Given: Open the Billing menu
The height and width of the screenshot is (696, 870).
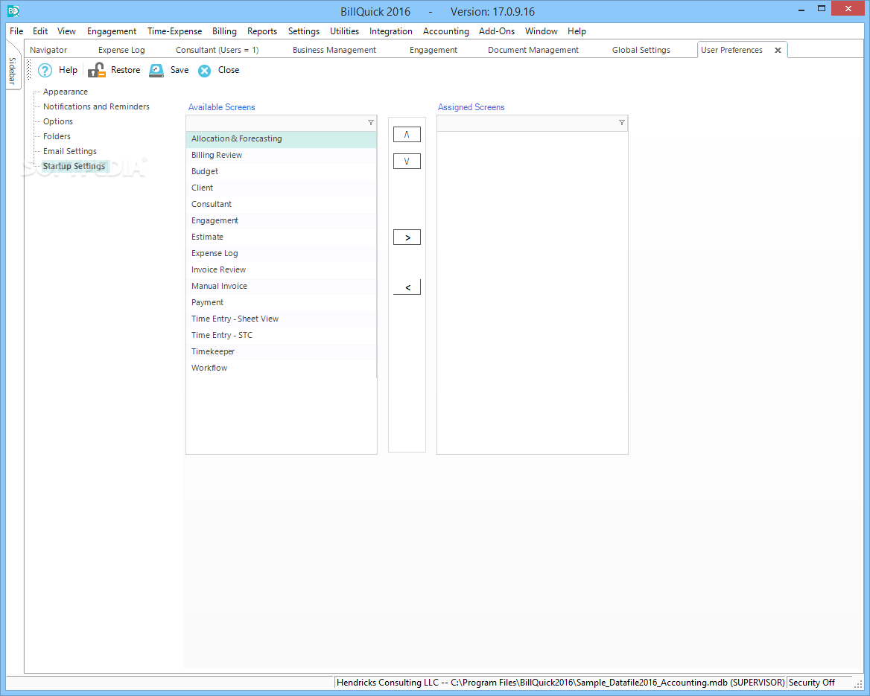Looking at the screenshot, I should pyautogui.click(x=224, y=31).
